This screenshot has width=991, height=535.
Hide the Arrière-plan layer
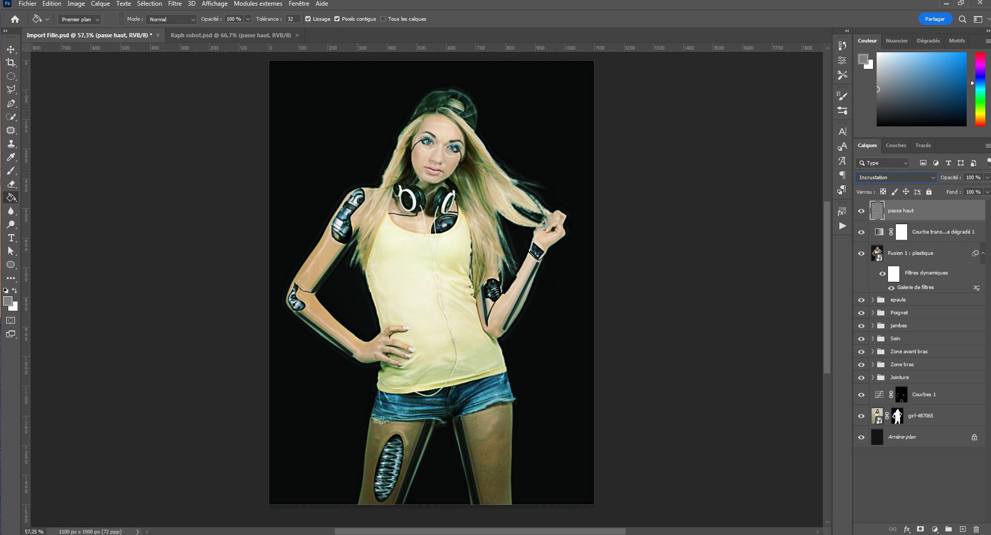(861, 437)
